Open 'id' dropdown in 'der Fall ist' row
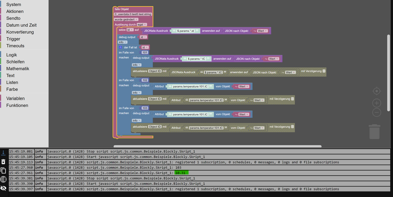Screen dimensions: 393x197 145,47
